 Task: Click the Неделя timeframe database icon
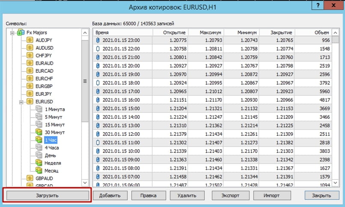(39, 163)
